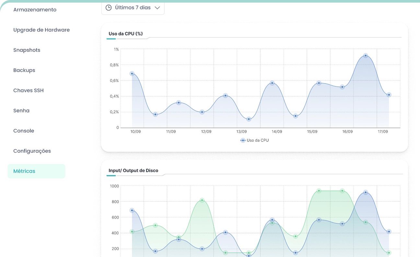This screenshot has width=420, height=257.
Task: Open the Chaves SSH section
Action: (x=28, y=90)
